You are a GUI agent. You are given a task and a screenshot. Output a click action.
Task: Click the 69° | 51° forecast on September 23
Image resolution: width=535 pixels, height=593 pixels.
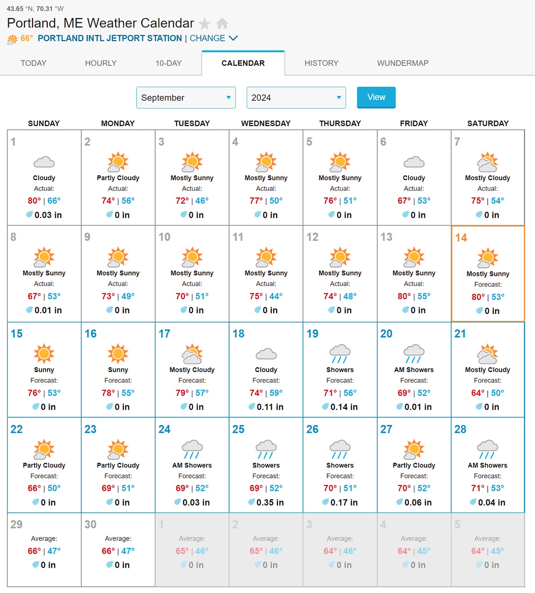(118, 488)
